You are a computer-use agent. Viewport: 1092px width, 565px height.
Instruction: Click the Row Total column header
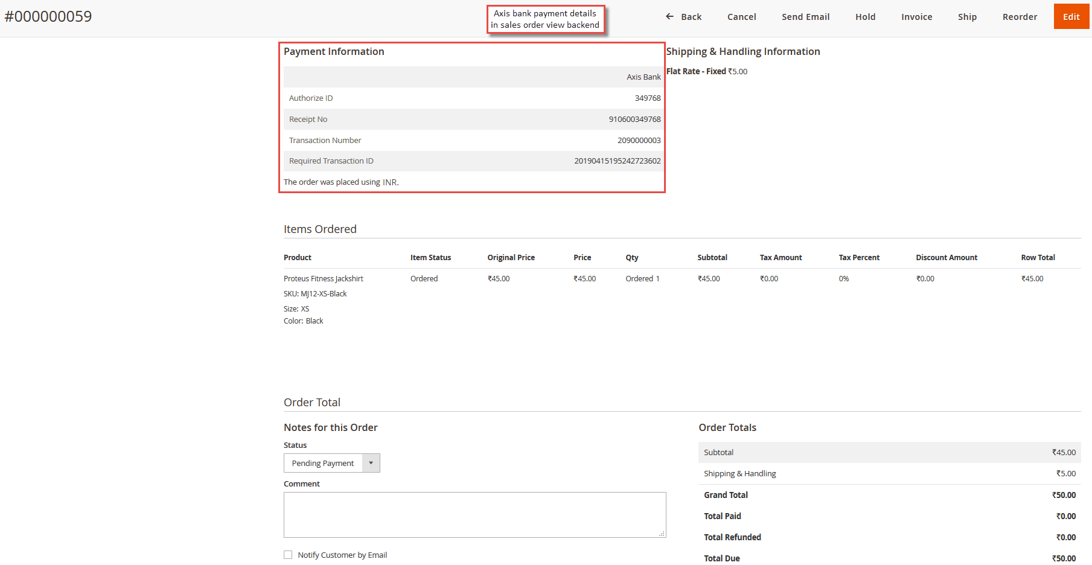(1038, 257)
